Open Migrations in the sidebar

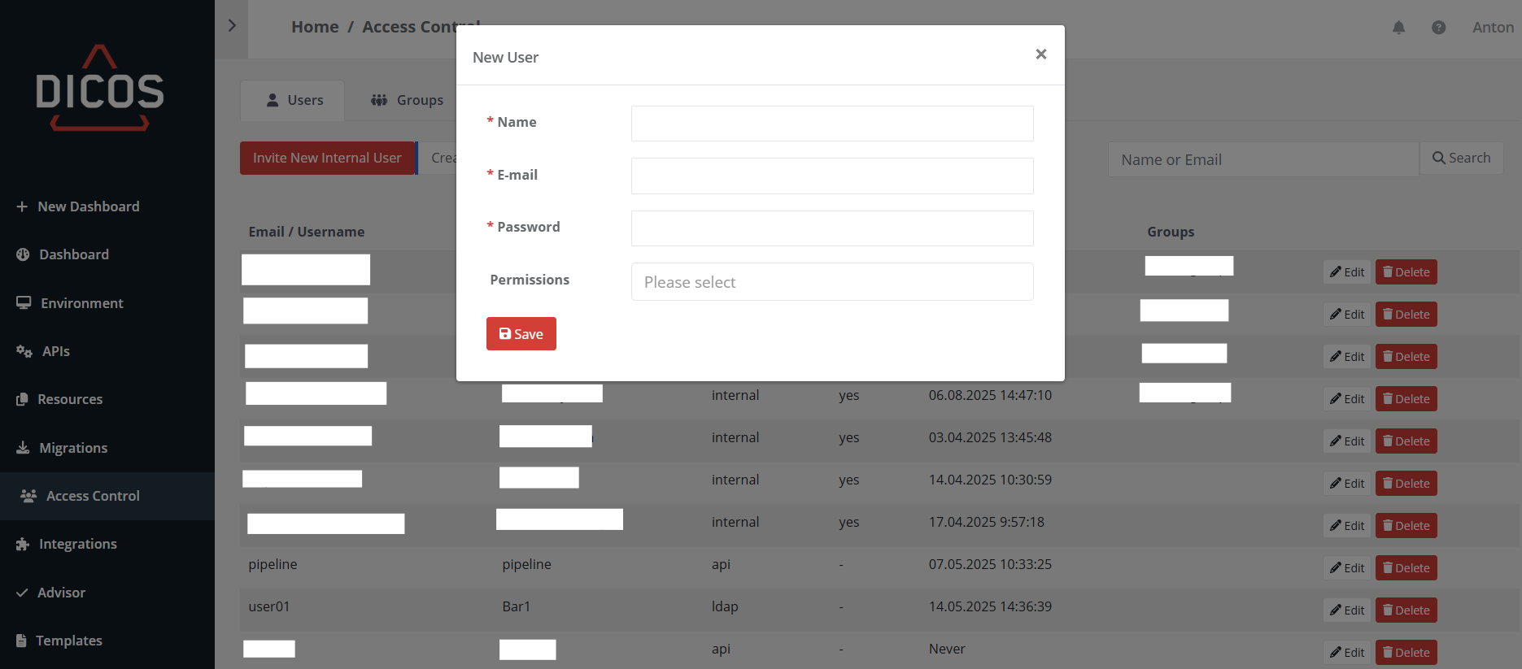coord(73,448)
